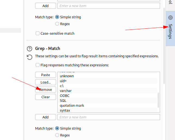Click Add beneath the Grep - Match list
The height and width of the screenshot is (140, 175).
point(45,117)
